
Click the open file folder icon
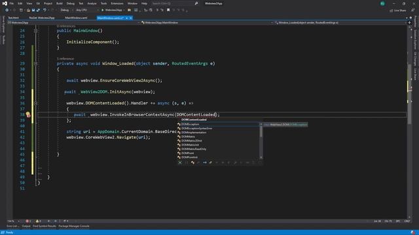coord(28,10)
